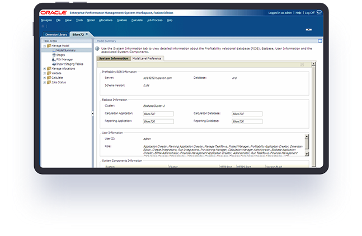Click the Manage Allocations folder icon
This screenshot has width=362, height=236.
(x=49, y=69)
